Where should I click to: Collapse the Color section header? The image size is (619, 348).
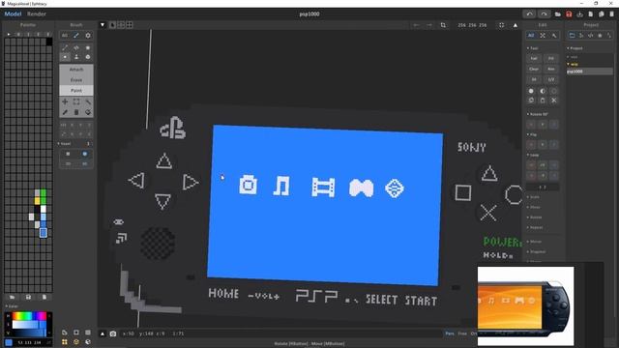[12, 306]
